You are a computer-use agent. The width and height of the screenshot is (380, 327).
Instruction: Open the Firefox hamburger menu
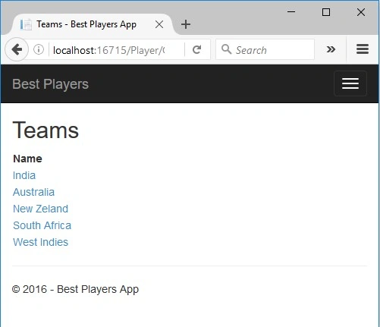(x=363, y=49)
